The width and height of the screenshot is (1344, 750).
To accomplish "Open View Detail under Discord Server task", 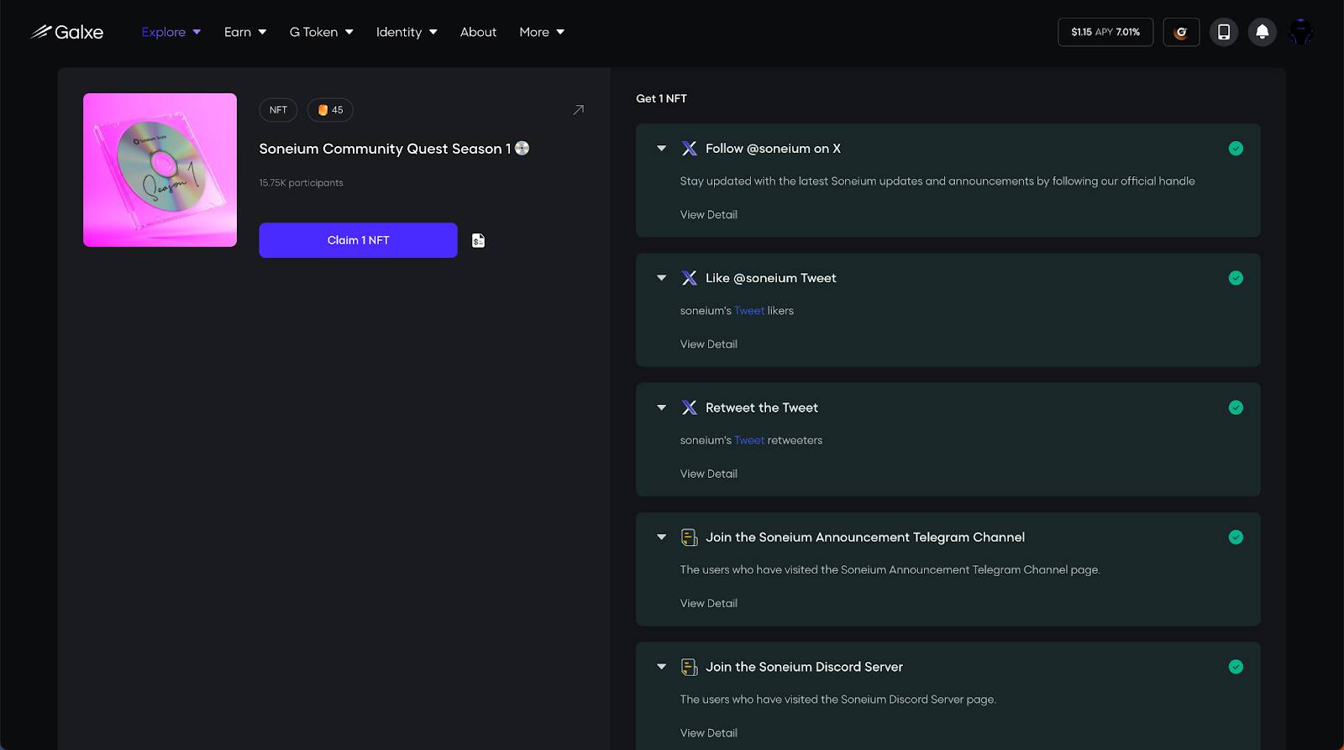I will pyautogui.click(x=709, y=733).
